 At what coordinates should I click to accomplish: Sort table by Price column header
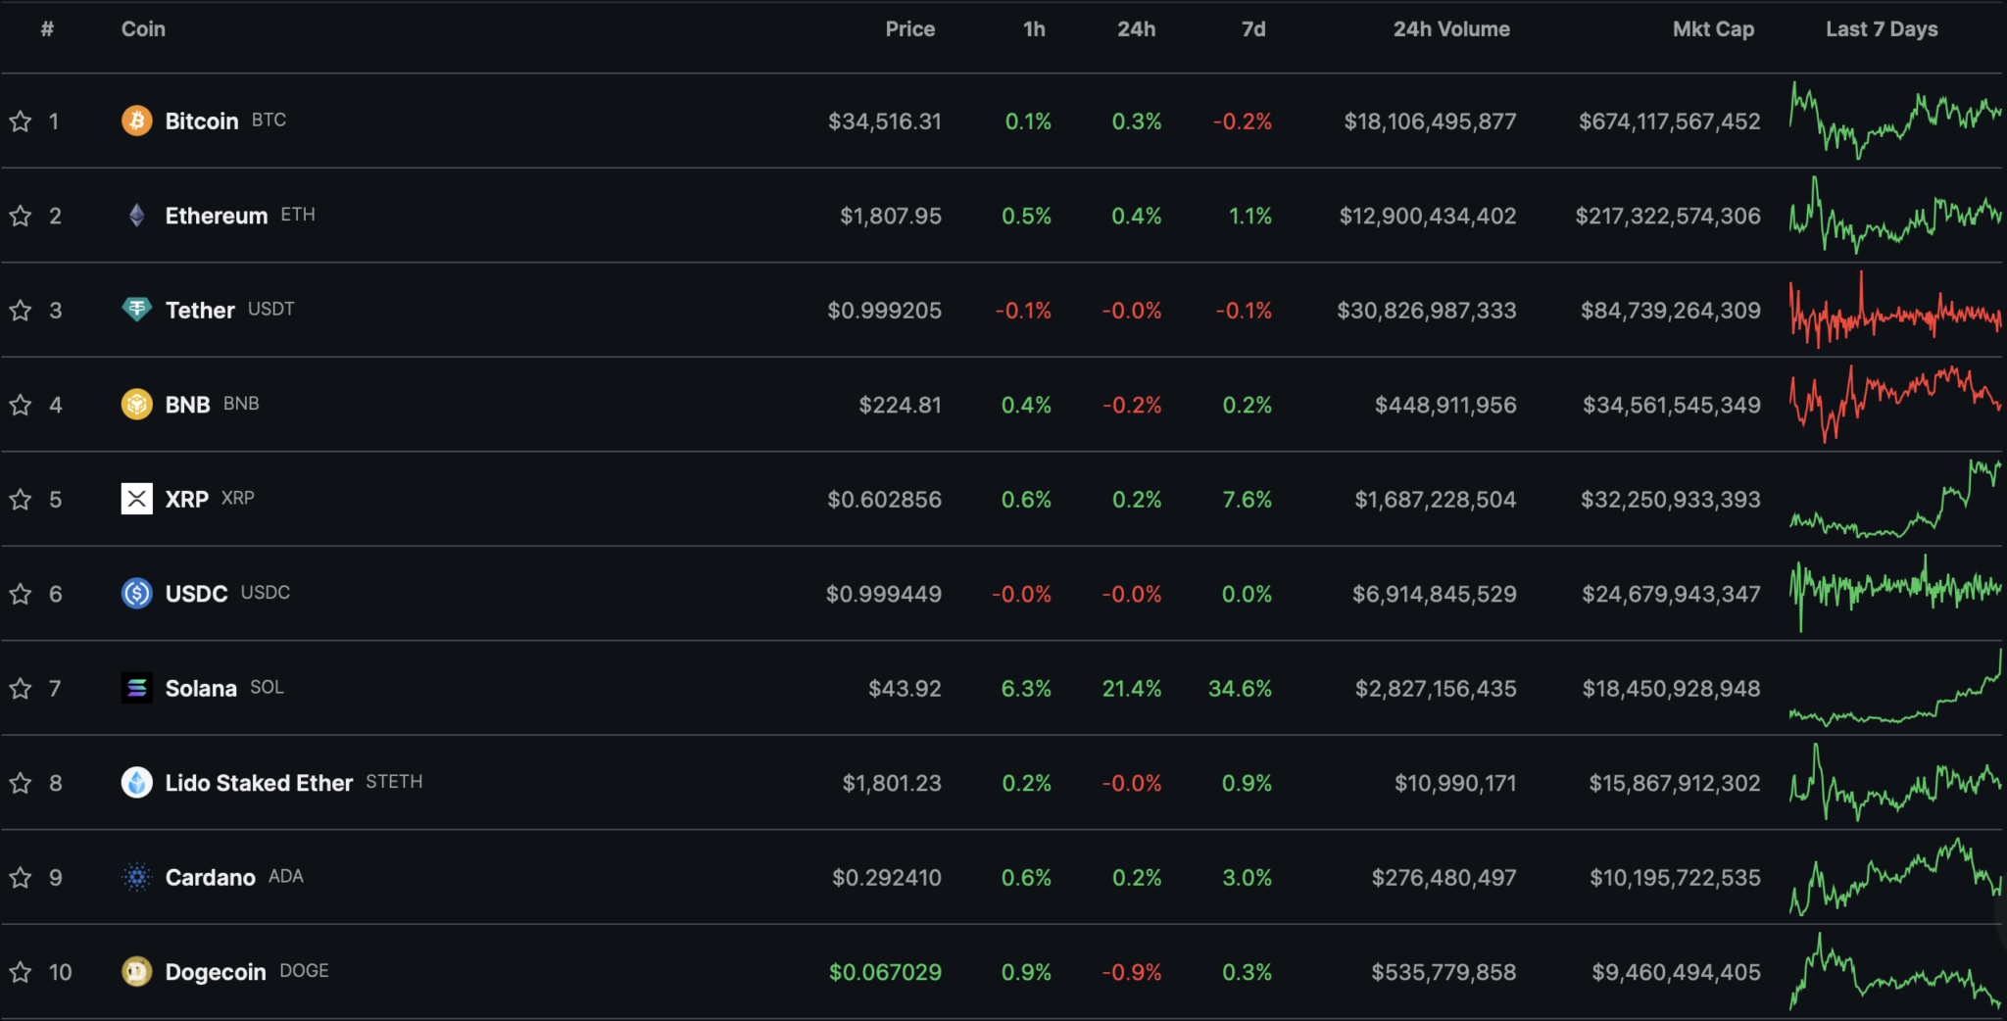tap(909, 29)
